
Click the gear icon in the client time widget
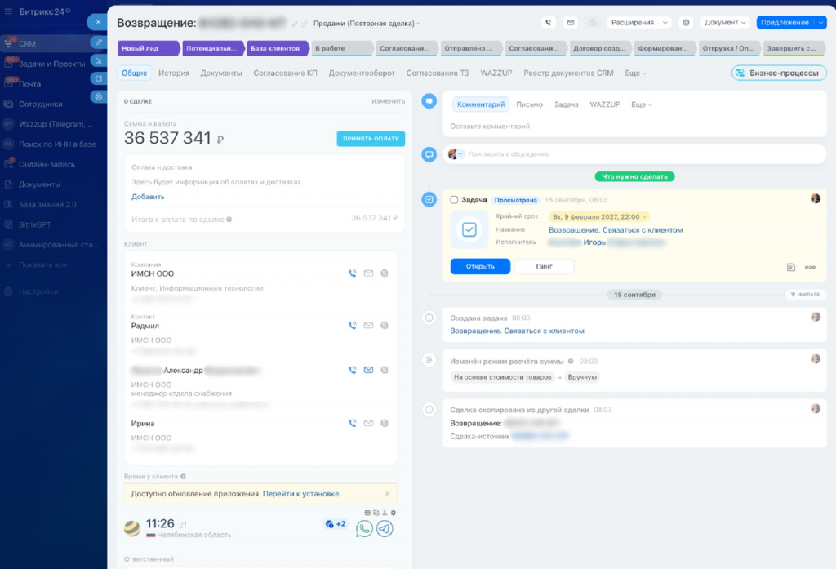click(394, 513)
